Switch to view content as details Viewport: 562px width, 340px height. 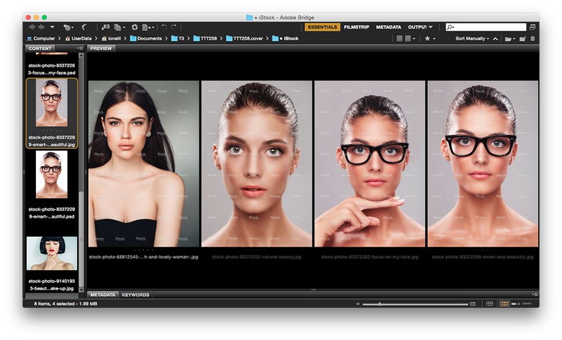coord(513,302)
